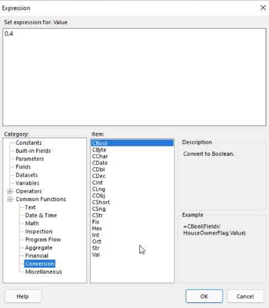Collapse the Common Functions node

coord(10,200)
